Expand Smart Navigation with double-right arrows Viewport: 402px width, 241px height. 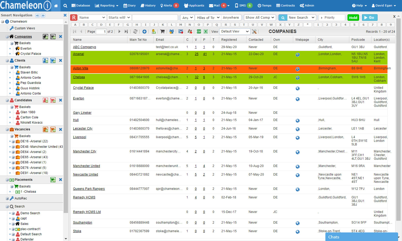click(x=43, y=15)
